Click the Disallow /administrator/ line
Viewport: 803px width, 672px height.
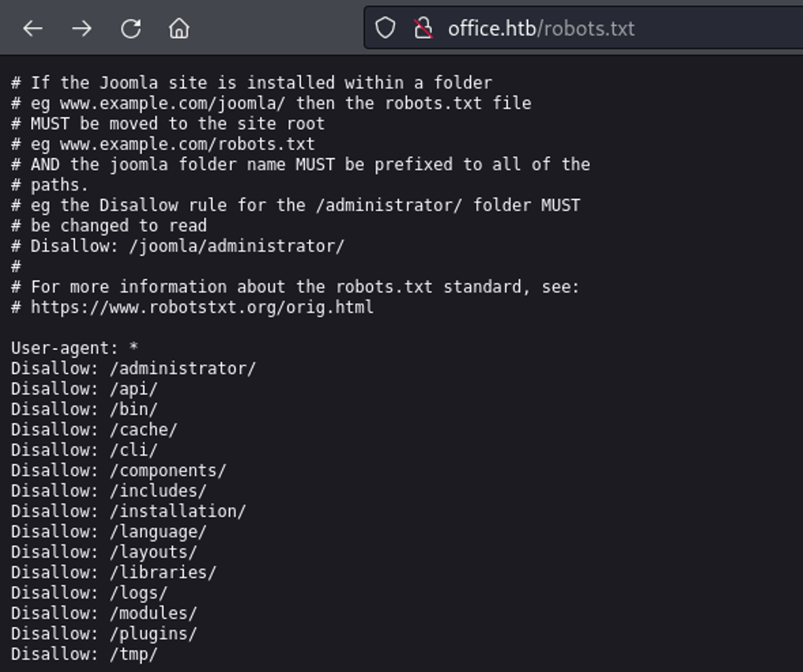coord(133,368)
